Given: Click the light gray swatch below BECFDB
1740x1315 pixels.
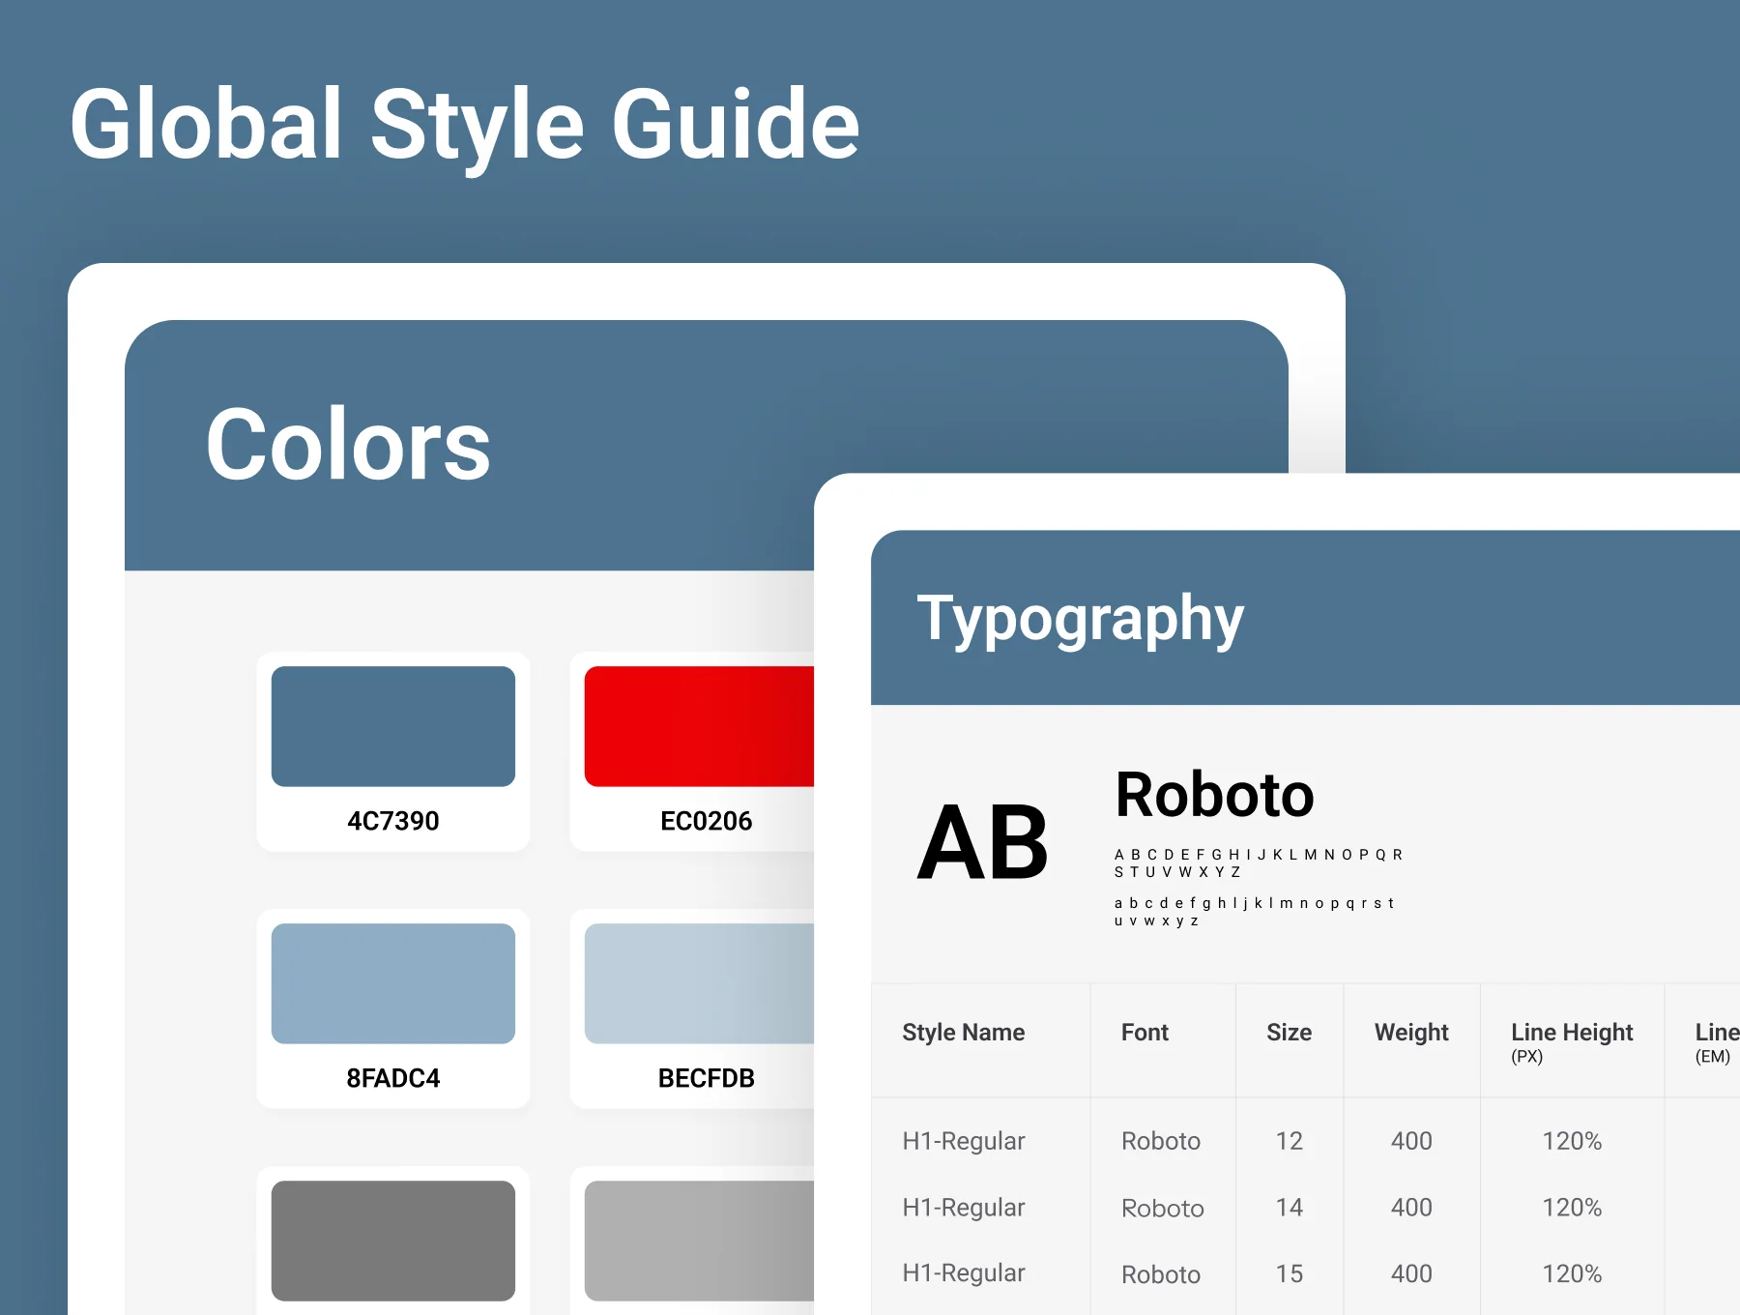Looking at the screenshot, I should [699, 1241].
